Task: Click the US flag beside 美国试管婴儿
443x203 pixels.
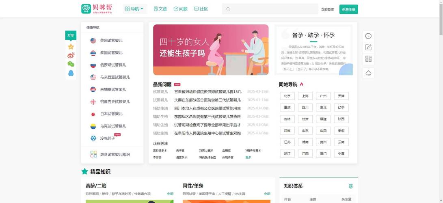Action: pos(93,40)
